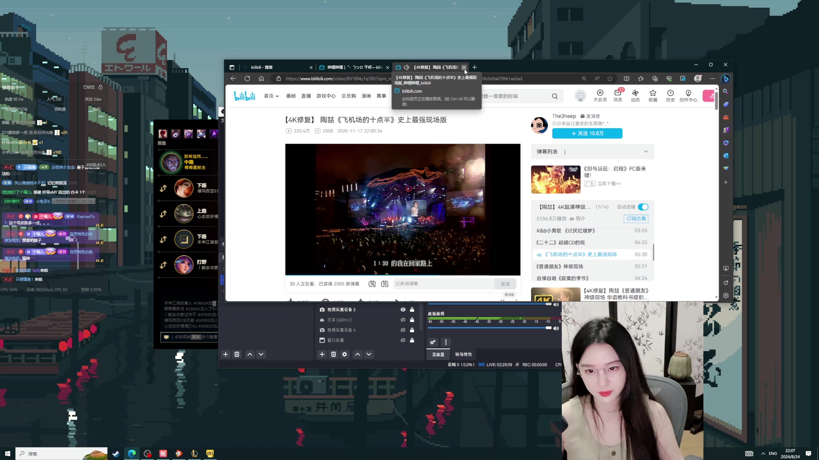The image size is (819, 460).
Task: Unlock 视频采集设备 3 source
Action: (x=412, y=310)
